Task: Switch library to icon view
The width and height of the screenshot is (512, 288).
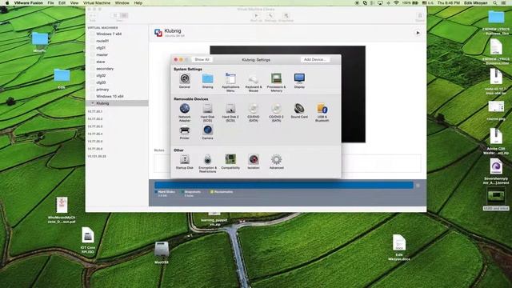Action: (x=115, y=15)
